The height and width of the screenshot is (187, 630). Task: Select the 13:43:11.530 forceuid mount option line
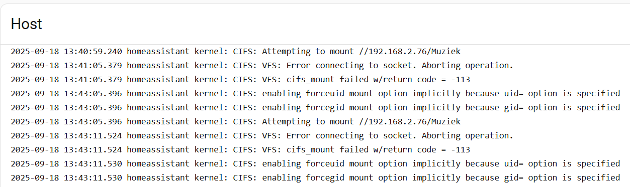coord(315,163)
